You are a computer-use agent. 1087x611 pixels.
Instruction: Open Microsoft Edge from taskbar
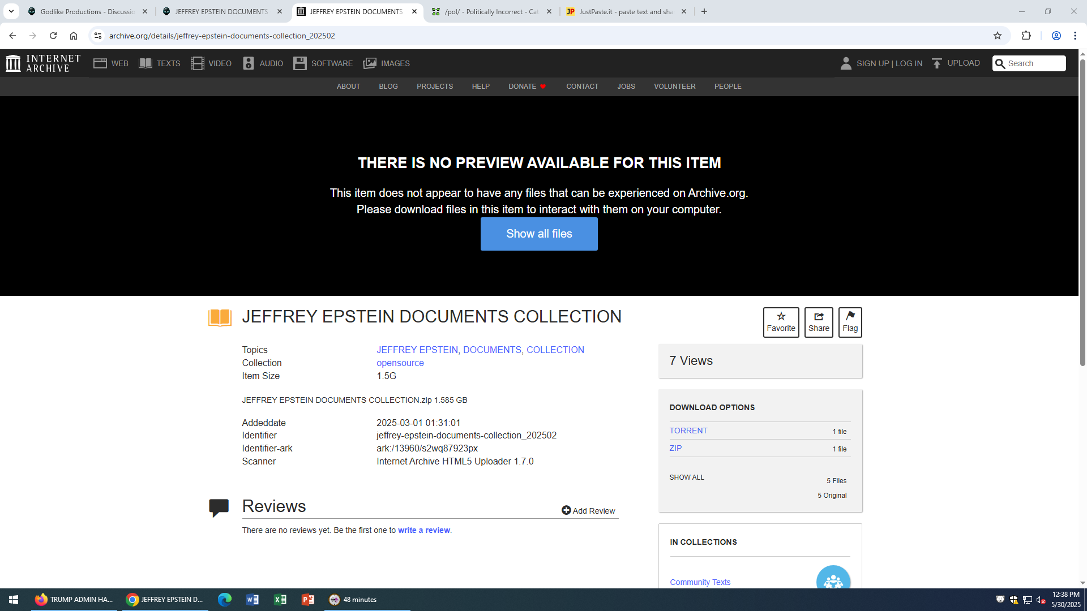point(225,600)
